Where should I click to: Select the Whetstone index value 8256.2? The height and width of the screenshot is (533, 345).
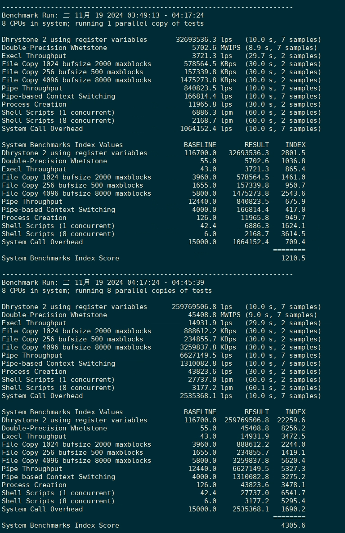tap(293, 428)
